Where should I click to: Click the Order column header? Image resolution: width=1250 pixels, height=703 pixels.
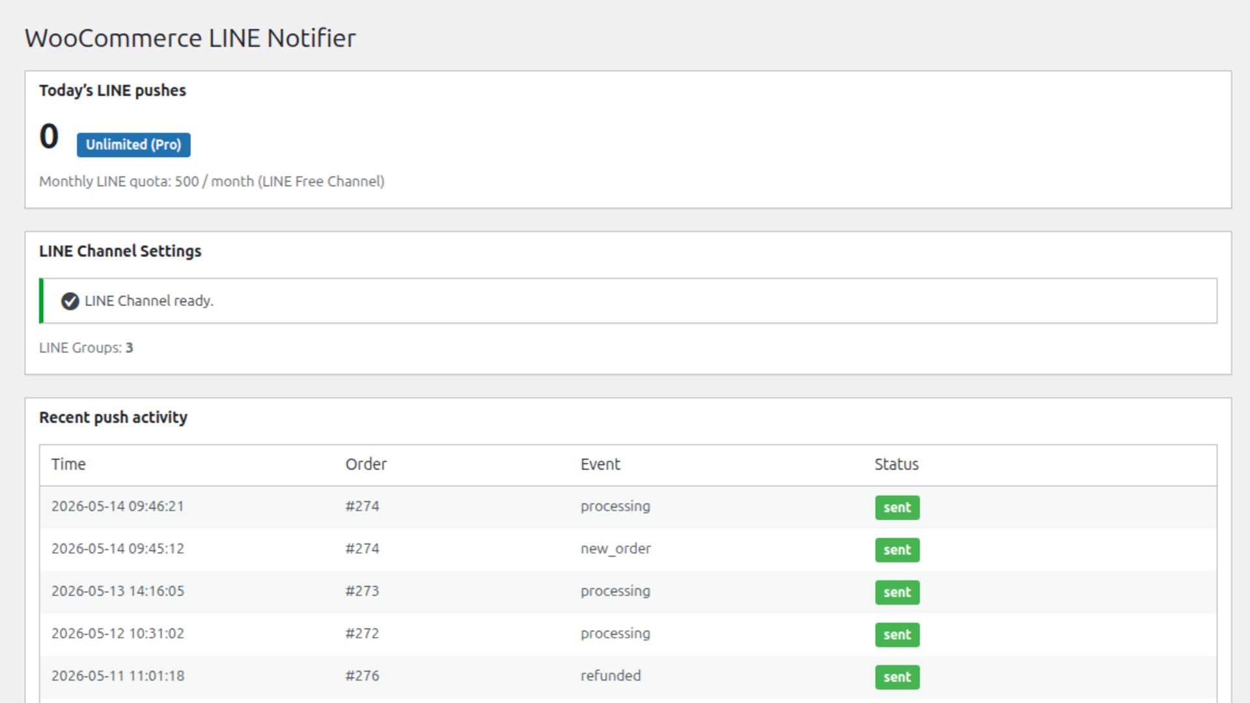366,464
